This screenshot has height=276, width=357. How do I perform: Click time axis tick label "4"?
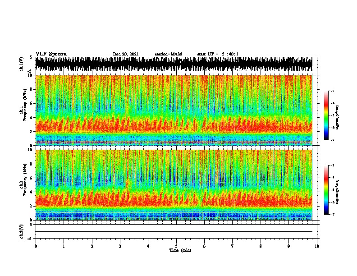pos(148,246)
